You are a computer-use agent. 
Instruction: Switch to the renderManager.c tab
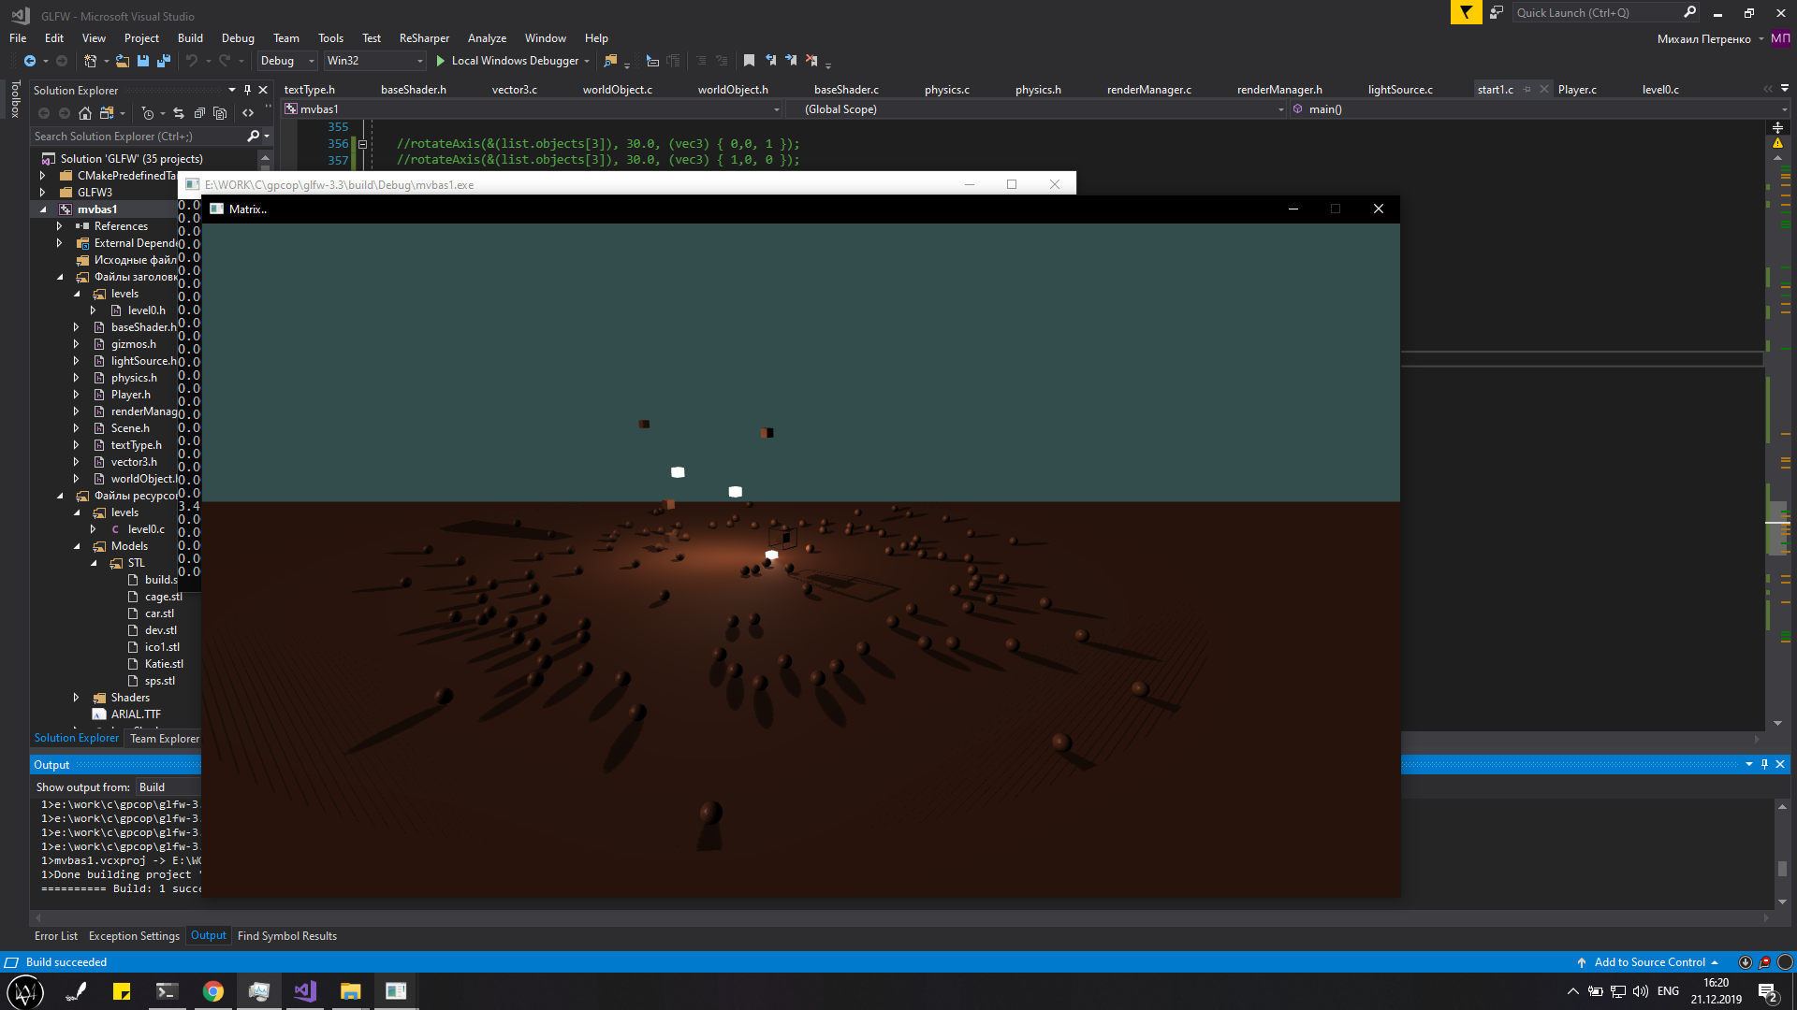point(1148,90)
